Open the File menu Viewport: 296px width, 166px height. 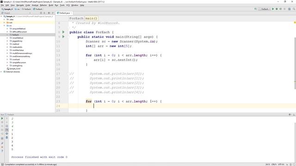(x=2, y=5)
